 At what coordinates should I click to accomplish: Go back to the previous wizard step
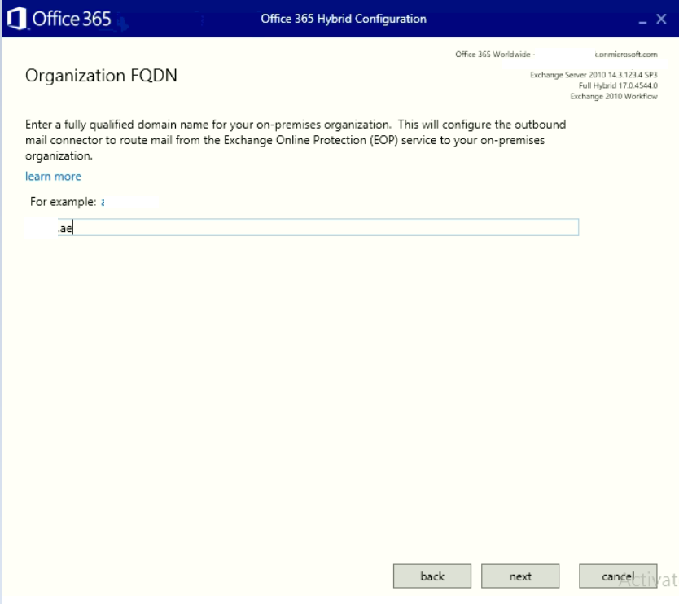click(x=432, y=576)
